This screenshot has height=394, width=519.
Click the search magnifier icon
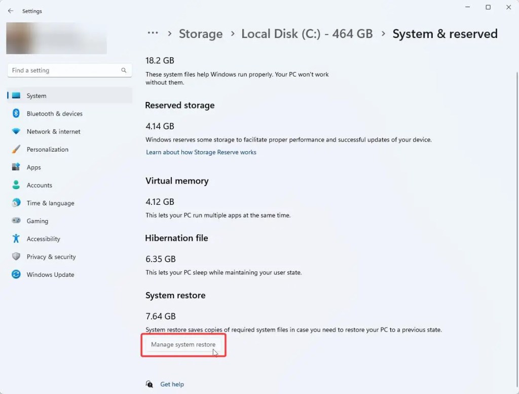[x=124, y=70]
